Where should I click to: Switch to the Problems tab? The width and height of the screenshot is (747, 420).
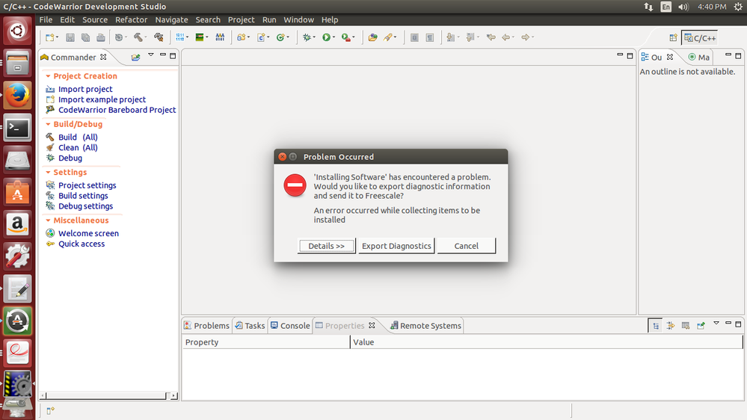point(207,326)
